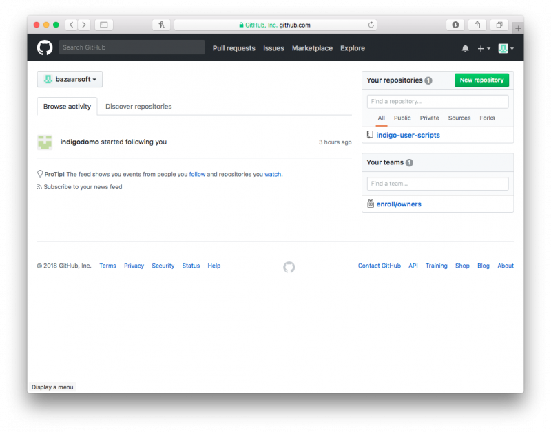Screen dimensions: 551x432
Task: Click the indigodomo avatar thumbnail
Action: click(x=45, y=142)
